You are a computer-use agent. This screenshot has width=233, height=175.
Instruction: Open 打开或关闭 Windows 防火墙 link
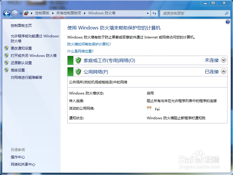pos(33,55)
